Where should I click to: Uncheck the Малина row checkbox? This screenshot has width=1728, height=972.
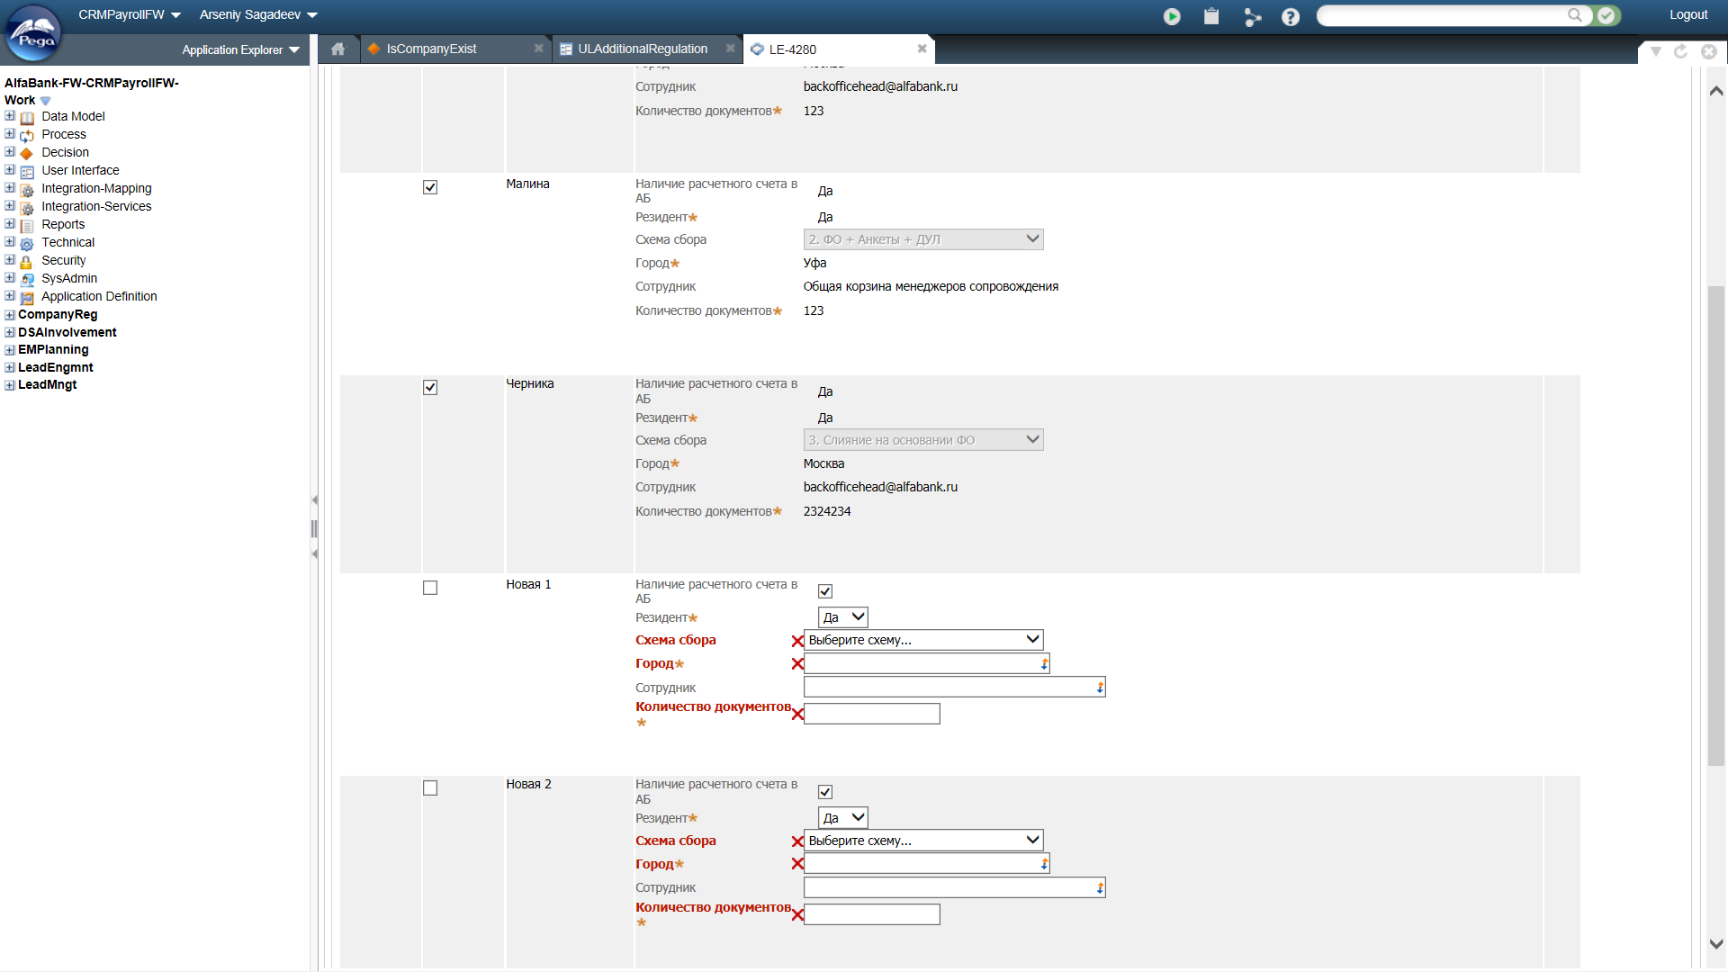(430, 187)
